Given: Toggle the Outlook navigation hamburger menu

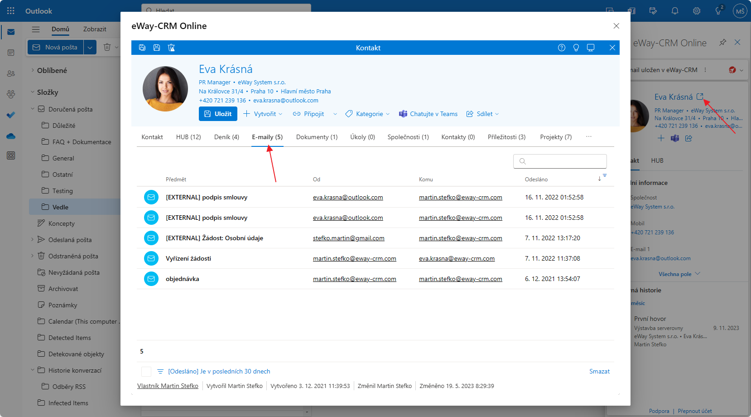Looking at the screenshot, I should pos(36,29).
